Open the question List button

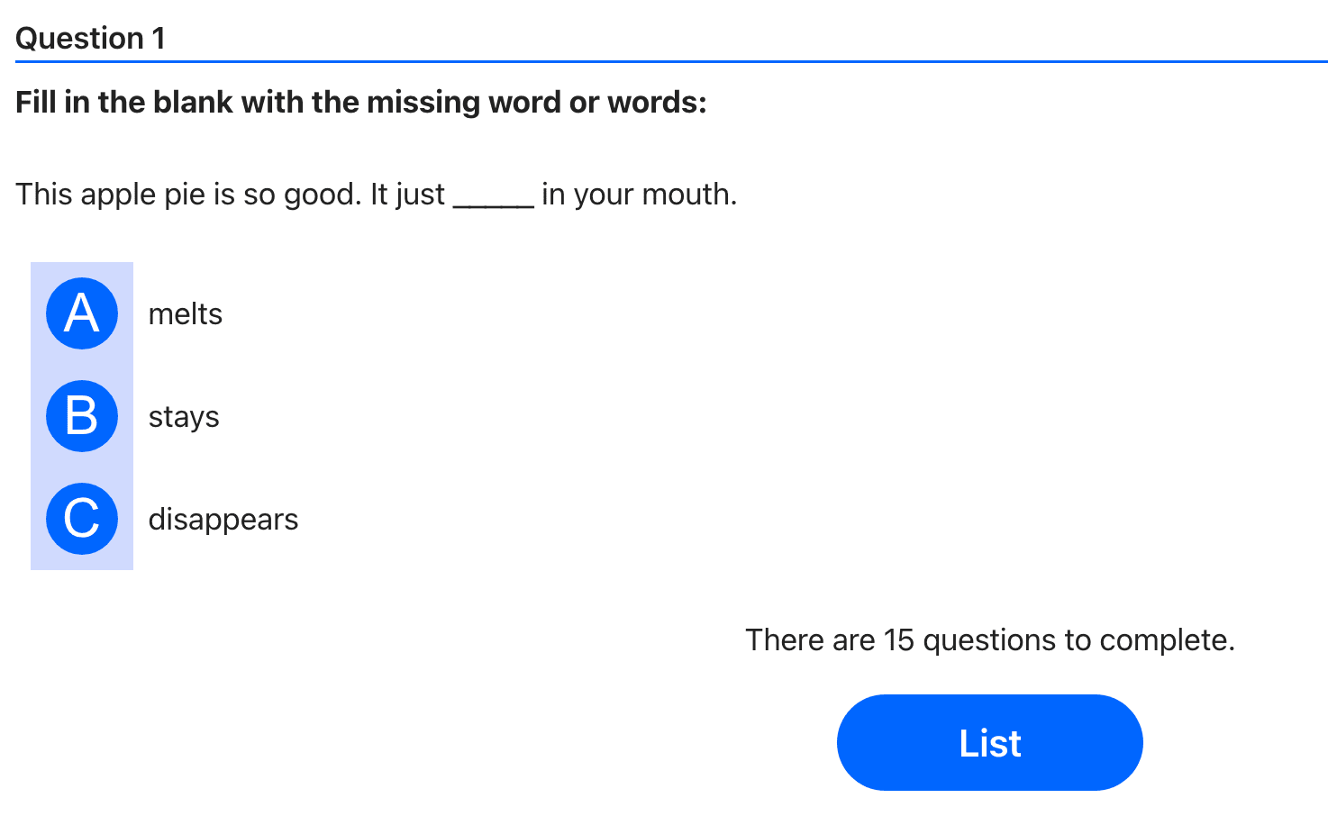[989, 743]
